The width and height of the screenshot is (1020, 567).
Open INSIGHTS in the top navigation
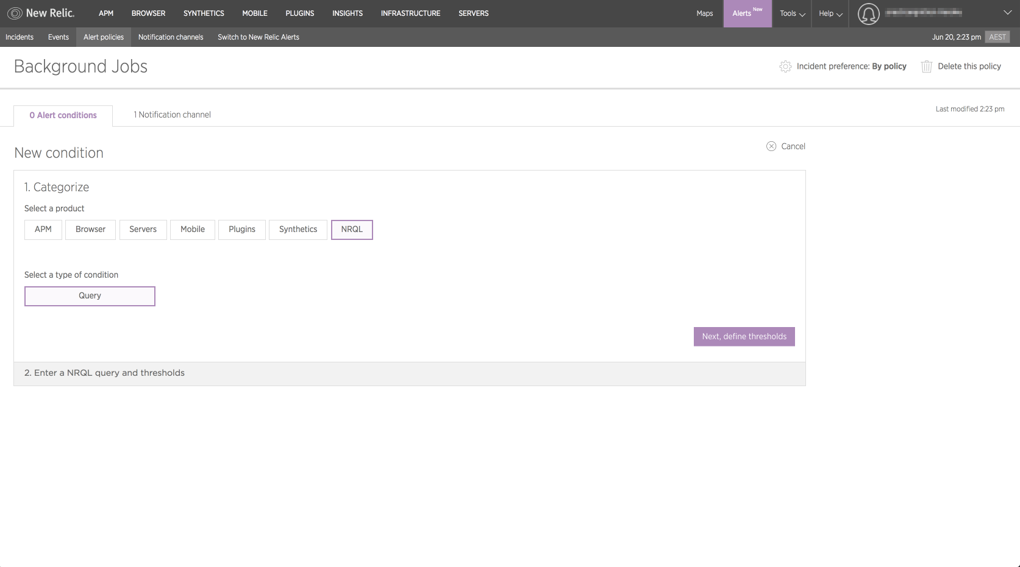tap(348, 13)
